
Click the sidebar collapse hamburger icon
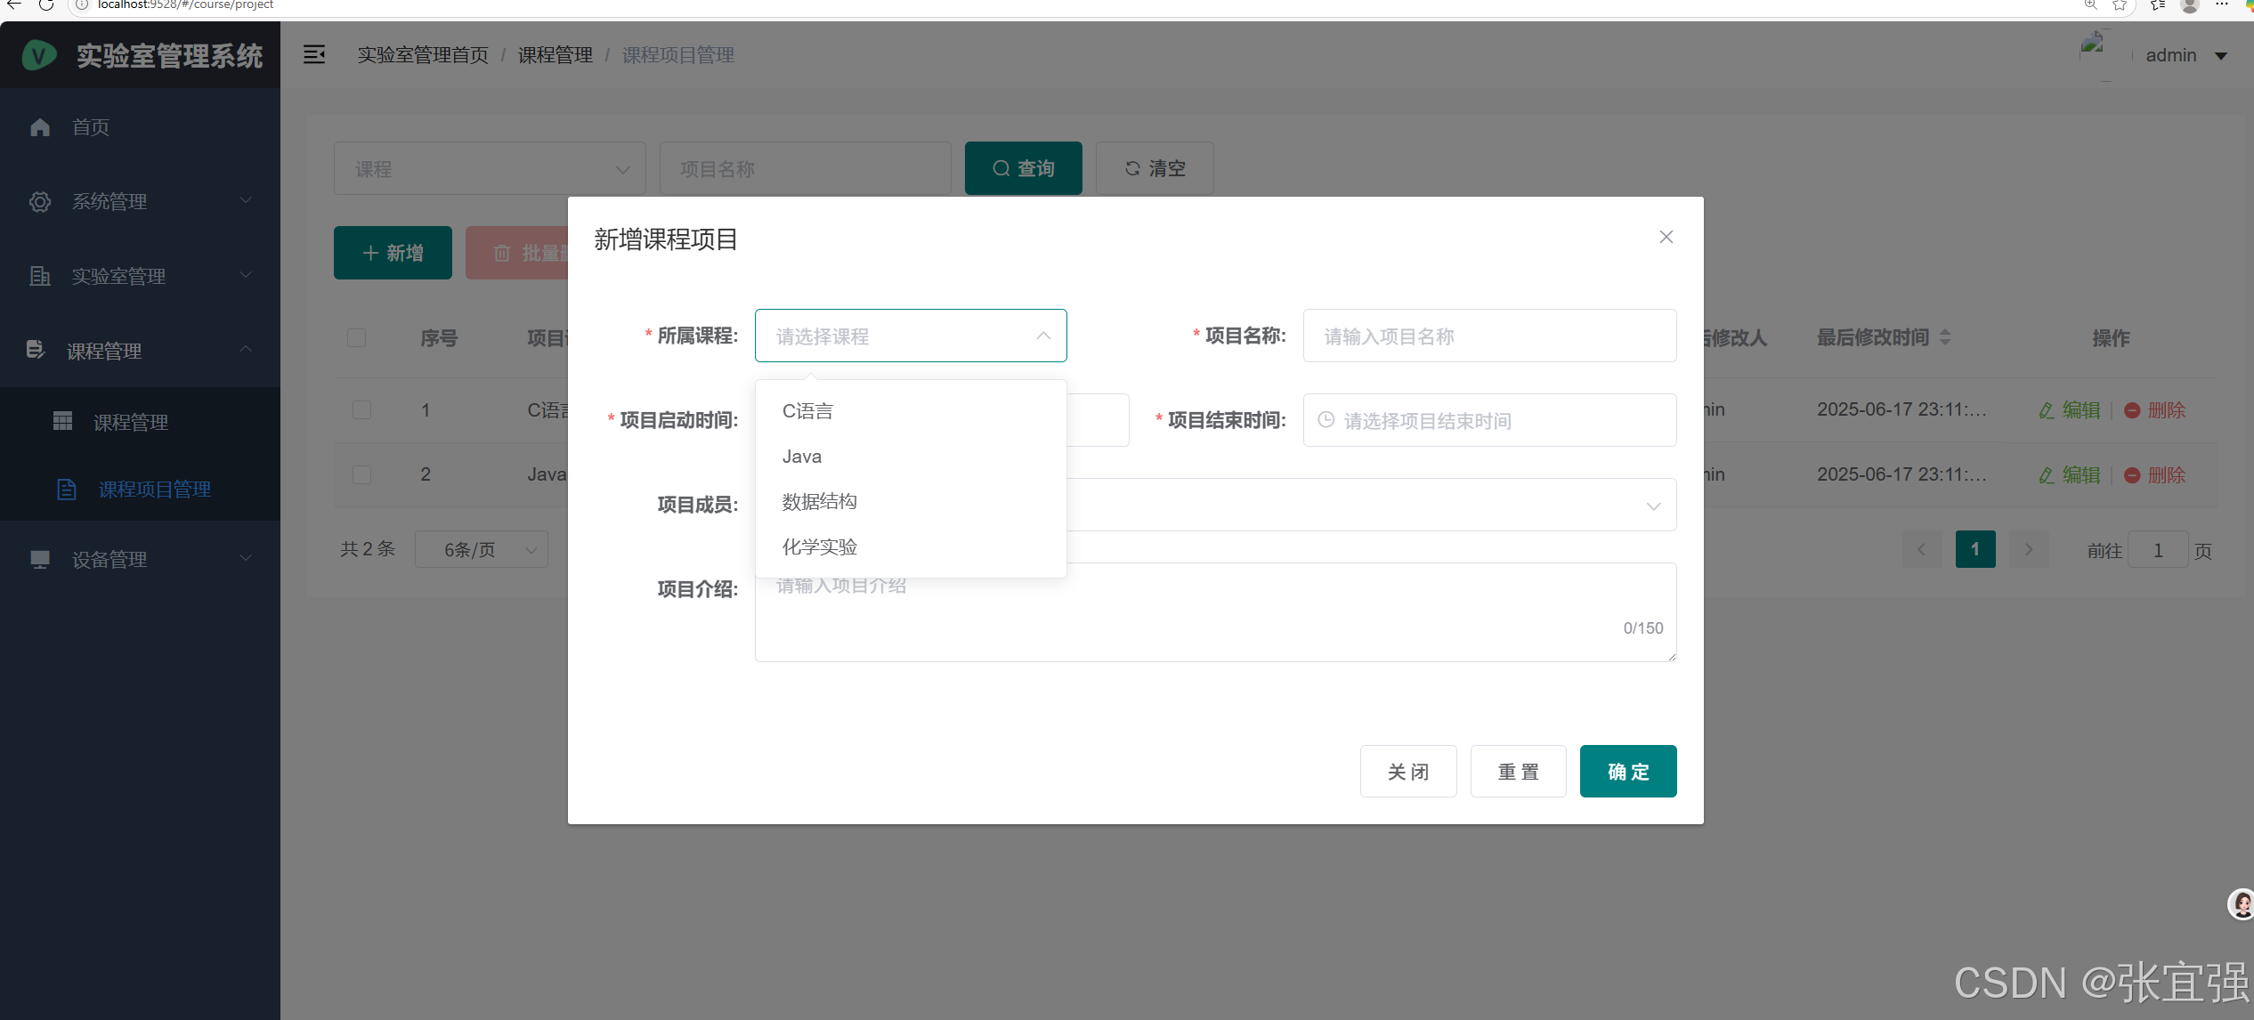314,55
